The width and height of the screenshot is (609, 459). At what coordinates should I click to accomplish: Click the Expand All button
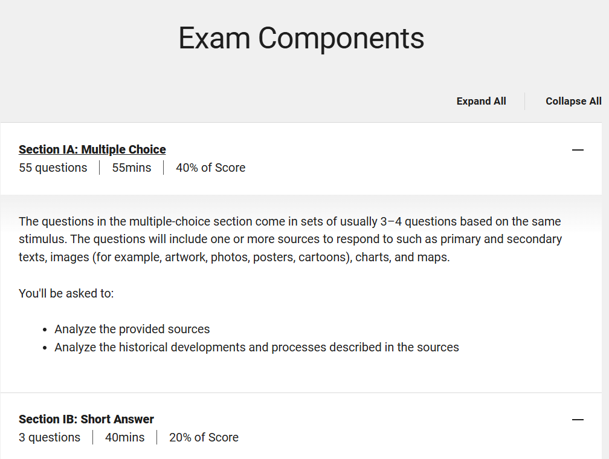point(481,102)
